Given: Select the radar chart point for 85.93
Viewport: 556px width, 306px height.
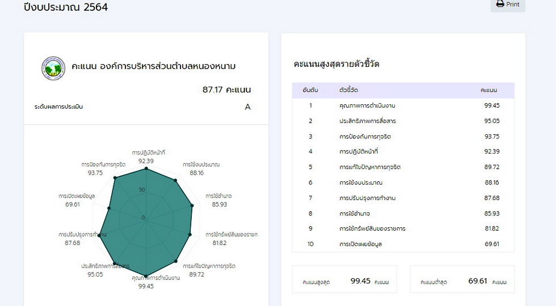Looking at the screenshot, I should (x=192, y=205).
